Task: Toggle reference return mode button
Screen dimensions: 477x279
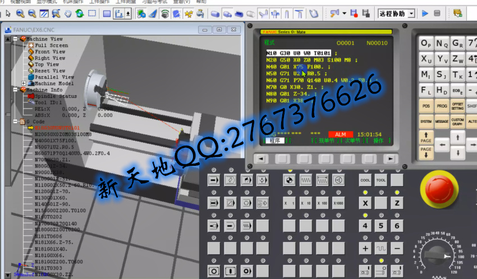Action: pos(288,180)
